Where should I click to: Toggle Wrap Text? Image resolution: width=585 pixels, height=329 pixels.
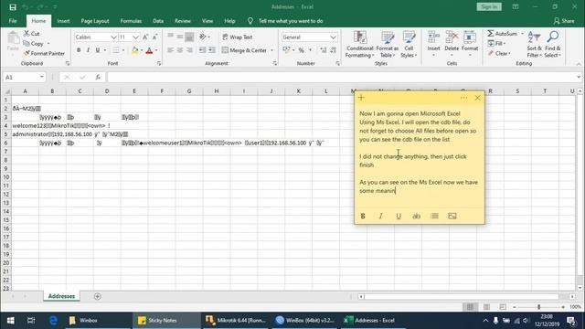click(x=238, y=37)
